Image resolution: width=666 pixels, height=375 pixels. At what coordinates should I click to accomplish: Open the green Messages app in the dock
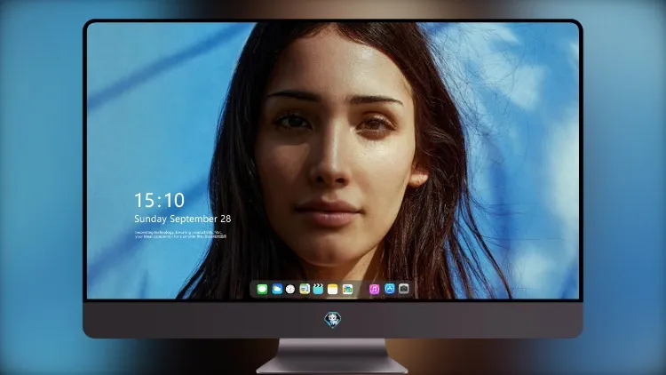262,289
